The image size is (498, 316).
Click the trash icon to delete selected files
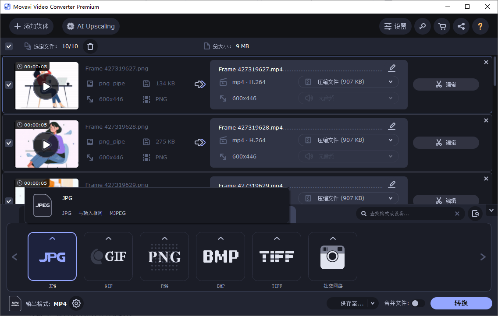click(90, 46)
